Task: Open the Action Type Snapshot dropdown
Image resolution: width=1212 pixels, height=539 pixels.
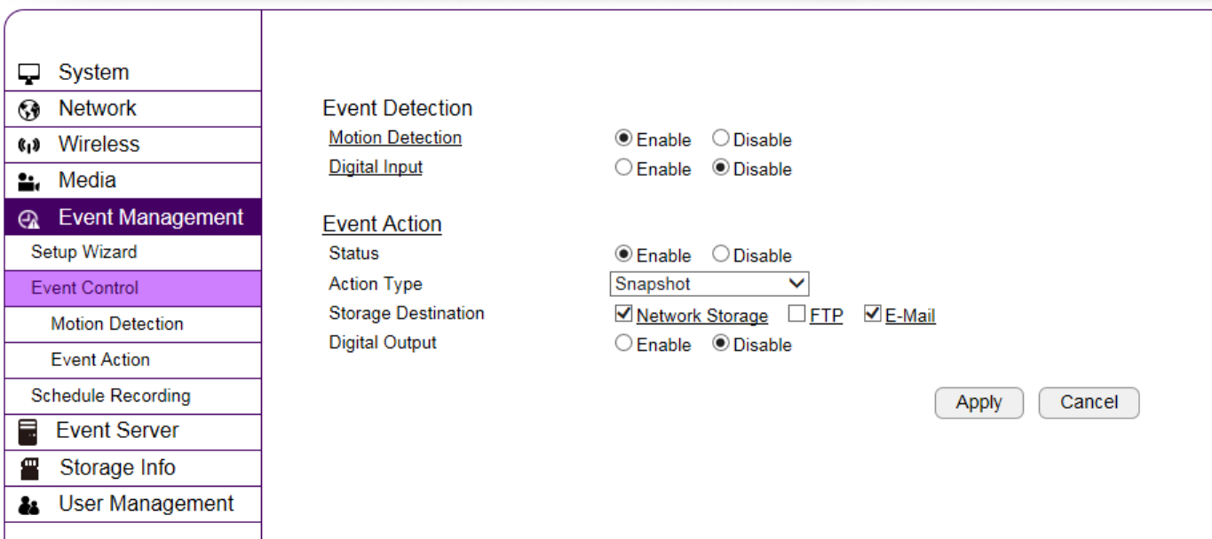Action: point(709,285)
